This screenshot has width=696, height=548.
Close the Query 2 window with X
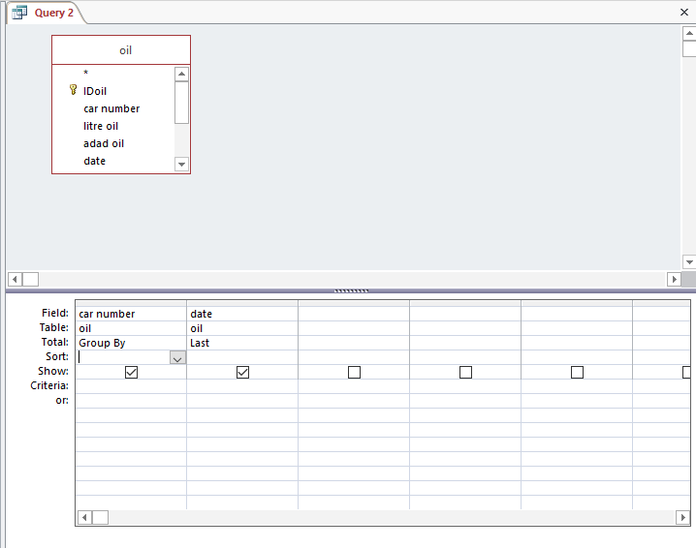click(x=683, y=13)
